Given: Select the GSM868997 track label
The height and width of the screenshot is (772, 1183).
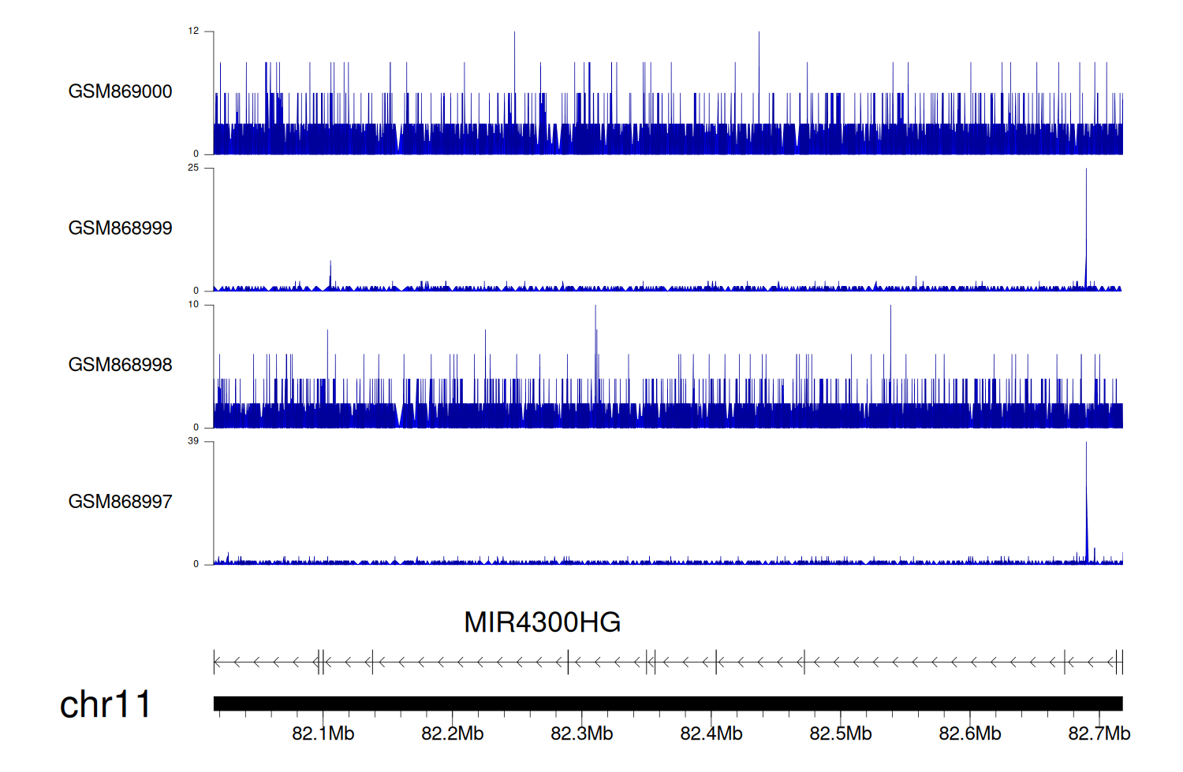Looking at the screenshot, I should [120, 502].
